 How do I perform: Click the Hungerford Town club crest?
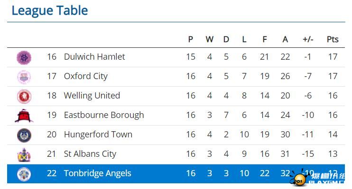point(24,135)
